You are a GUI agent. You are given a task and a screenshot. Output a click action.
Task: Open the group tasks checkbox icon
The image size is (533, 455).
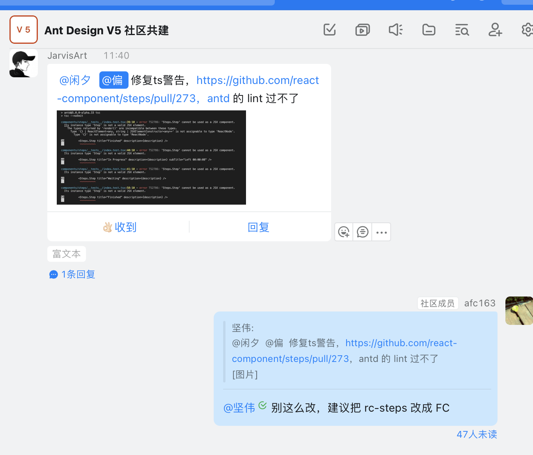330,30
